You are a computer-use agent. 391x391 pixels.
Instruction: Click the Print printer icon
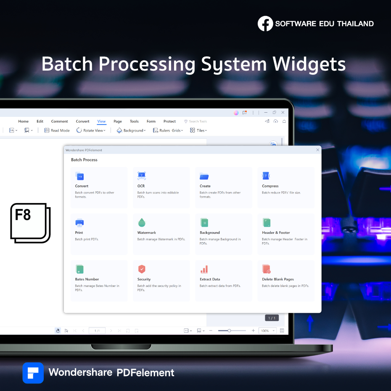(x=79, y=222)
